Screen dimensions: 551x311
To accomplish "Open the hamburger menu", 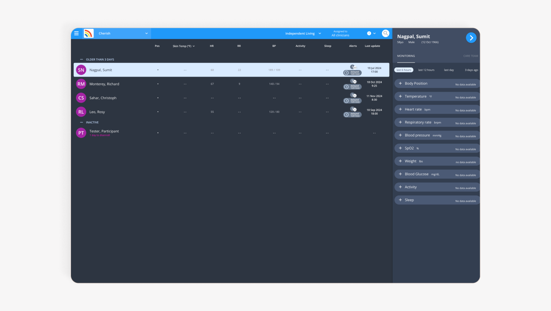I will coord(76,34).
